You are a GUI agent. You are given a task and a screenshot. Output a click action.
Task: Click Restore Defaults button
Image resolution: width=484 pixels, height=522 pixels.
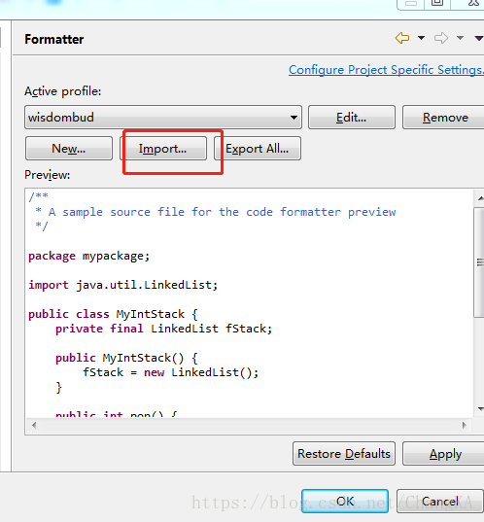pos(344,453)
